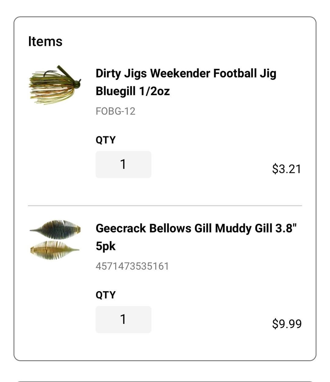
Task: Click the jig's dark green football head
Action: (x=77, y=83)
